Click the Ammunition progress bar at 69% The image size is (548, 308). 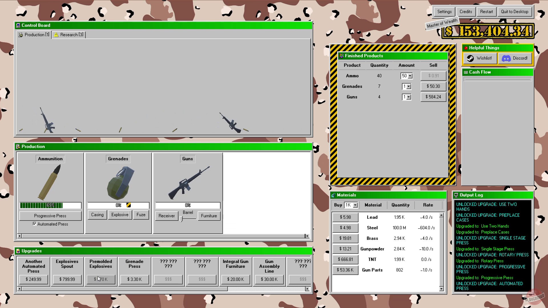[50, 205]
